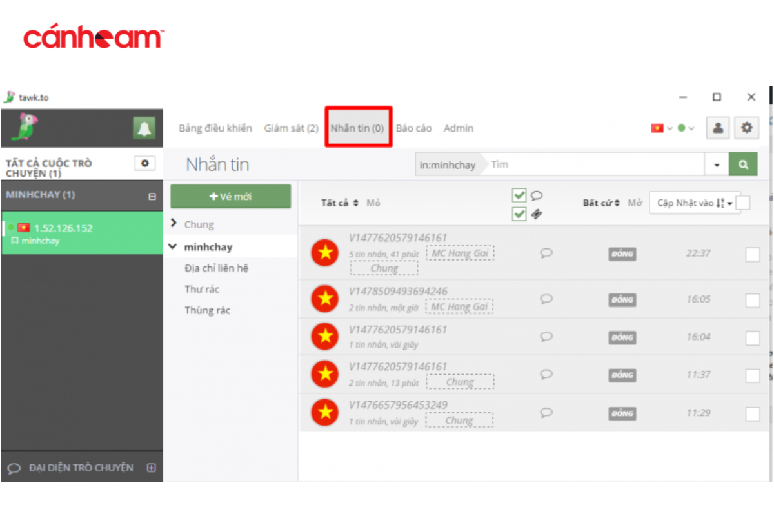Click the green search magnifier button
774x516 pixels.
[743, 164]
